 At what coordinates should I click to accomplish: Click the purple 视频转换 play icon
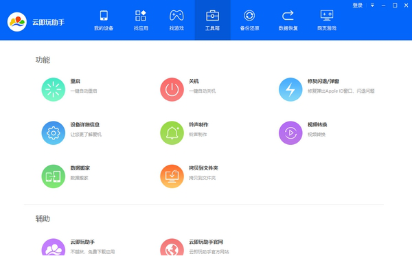(x=290, y=133)
